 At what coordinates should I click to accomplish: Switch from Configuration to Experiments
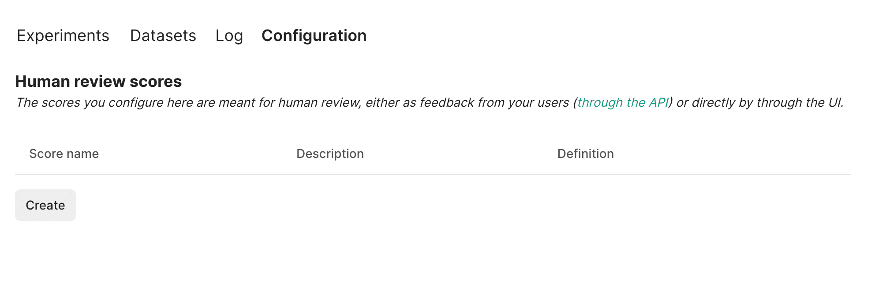coord(63,36)
